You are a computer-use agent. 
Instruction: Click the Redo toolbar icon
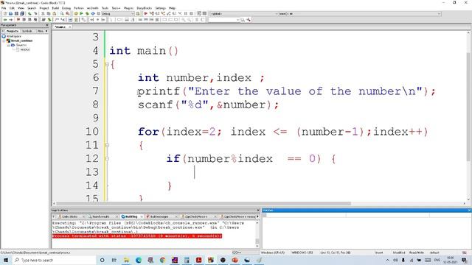[x=35, y=13]
